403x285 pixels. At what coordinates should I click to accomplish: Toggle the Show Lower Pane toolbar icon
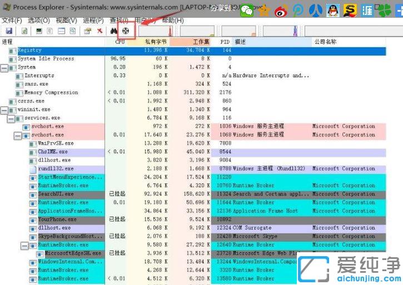[x=62, y=31]
